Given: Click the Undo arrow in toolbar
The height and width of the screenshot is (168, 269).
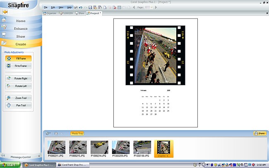Looking at the screenshot, I should [80, 7].
